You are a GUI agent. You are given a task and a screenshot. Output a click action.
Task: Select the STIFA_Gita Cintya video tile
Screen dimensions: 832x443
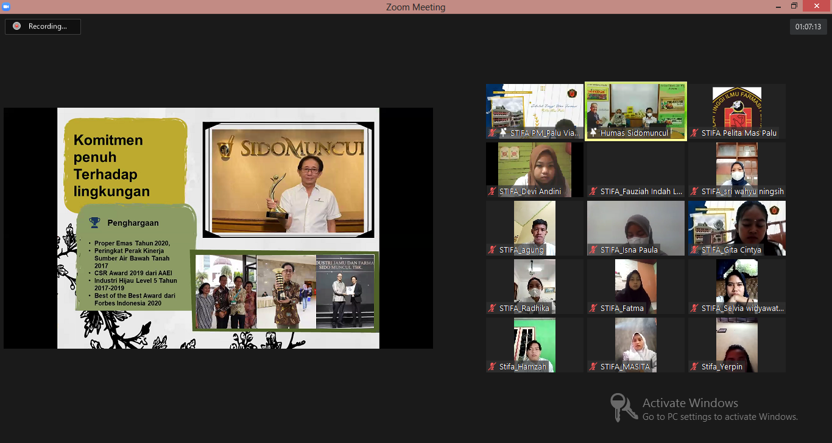[737, 228]
